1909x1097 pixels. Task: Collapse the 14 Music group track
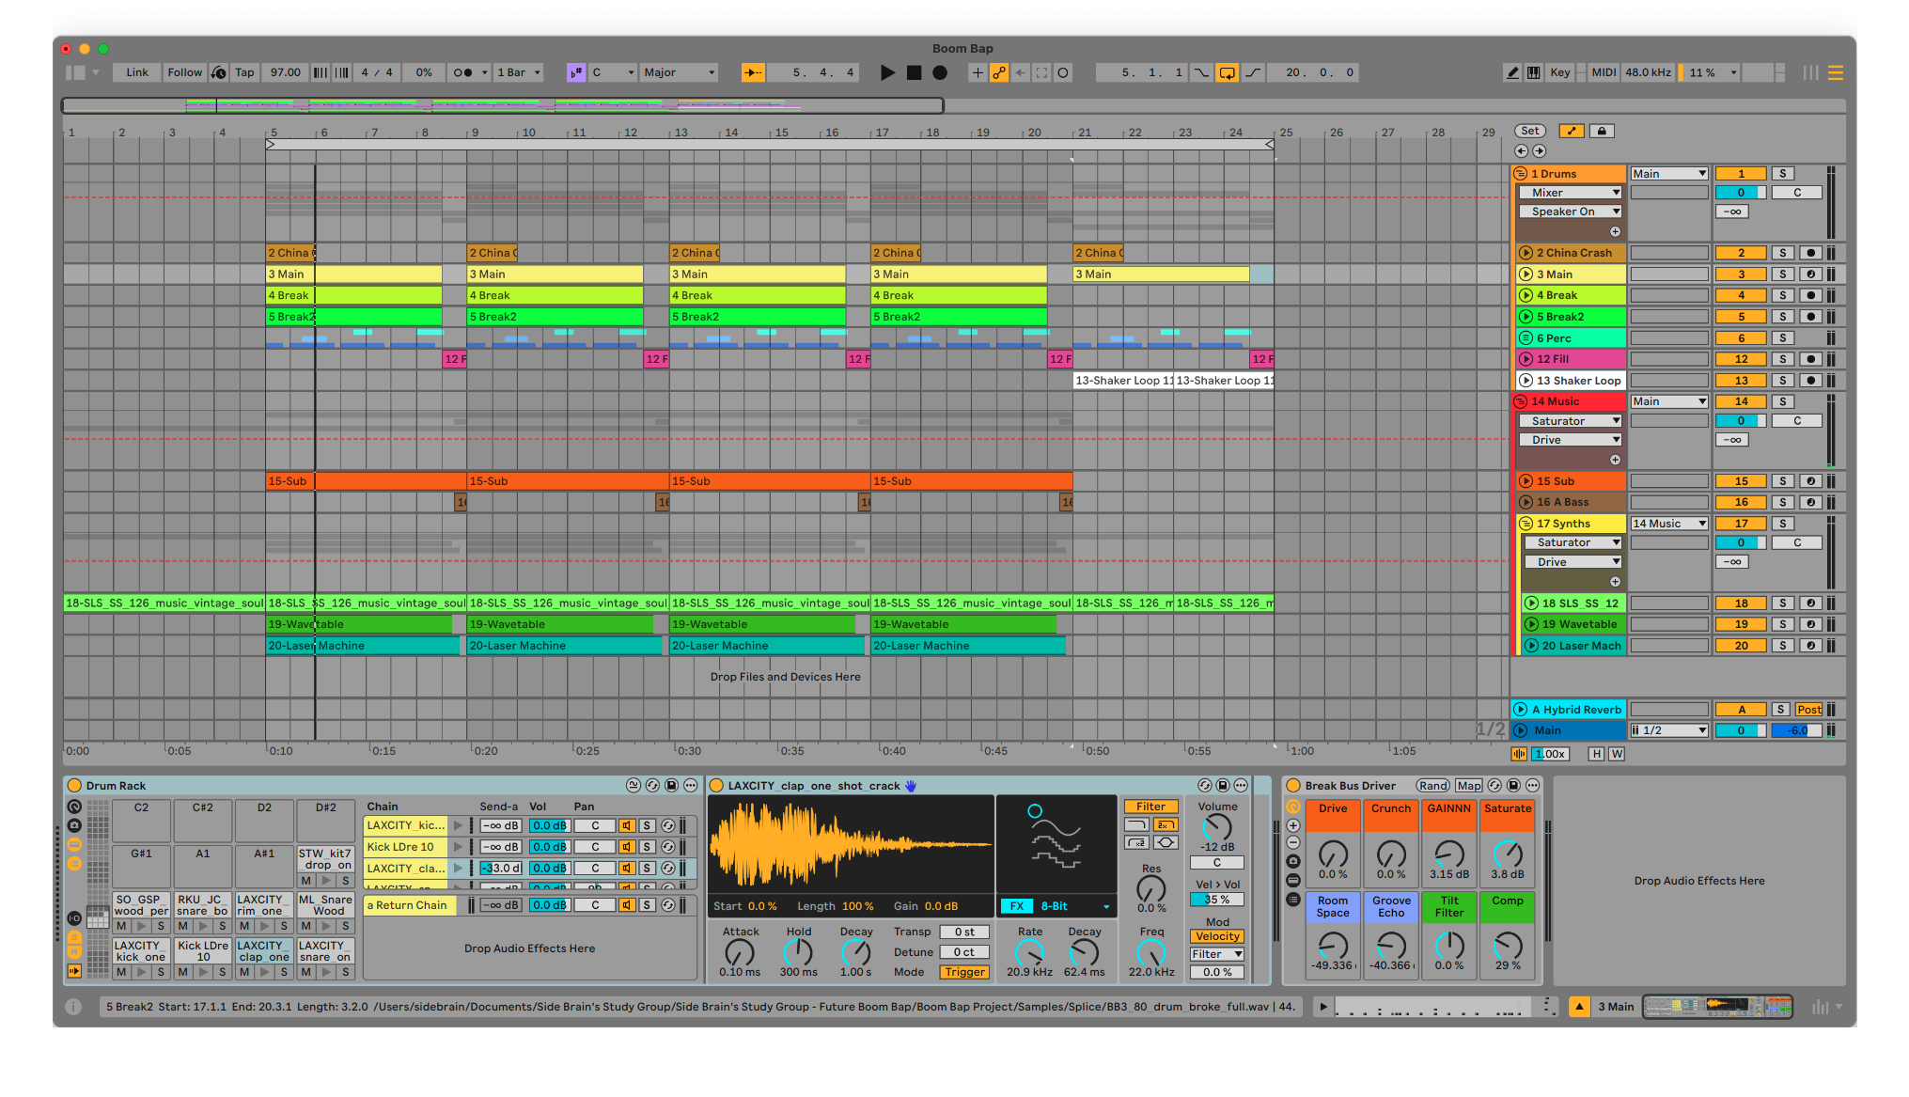[x=1520, y=401]
